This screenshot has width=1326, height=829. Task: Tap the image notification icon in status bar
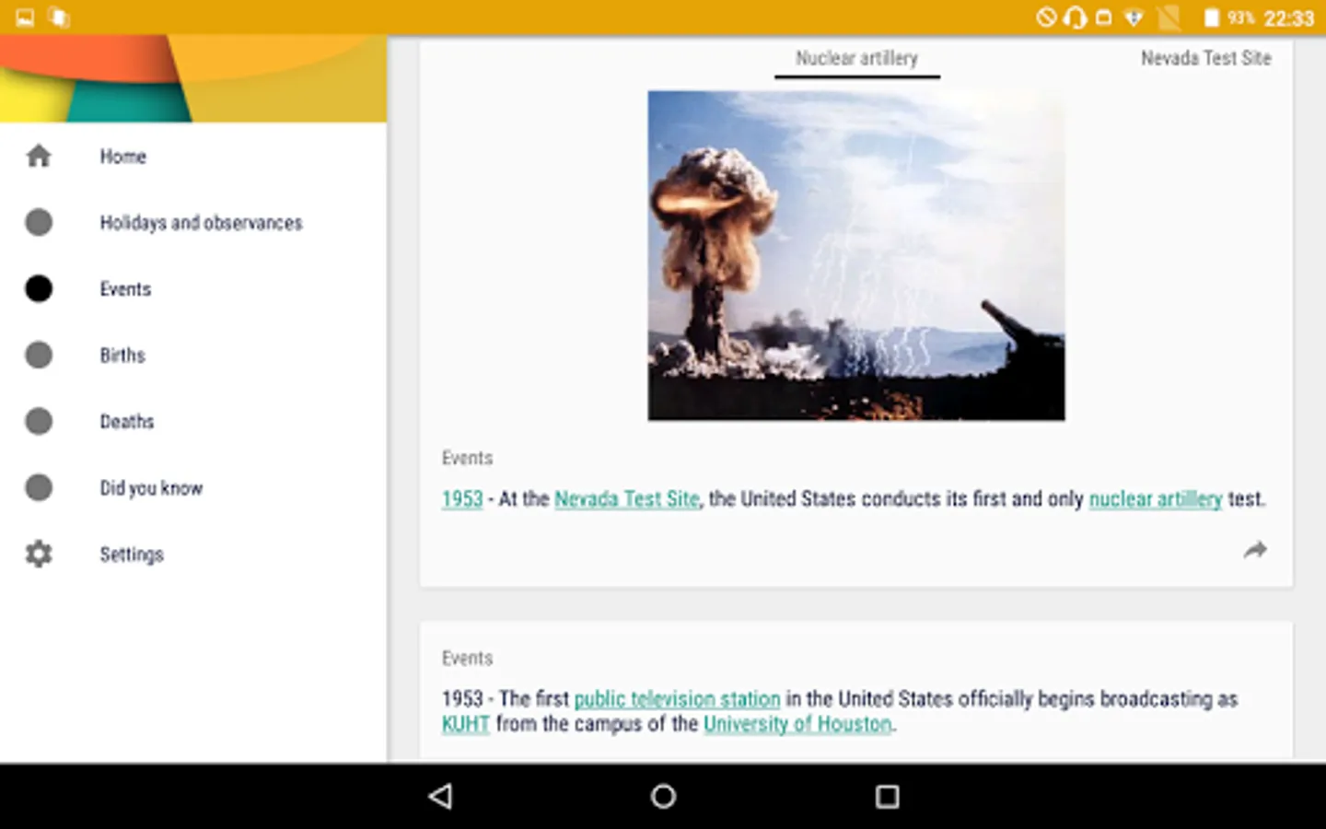click(25, 18)
